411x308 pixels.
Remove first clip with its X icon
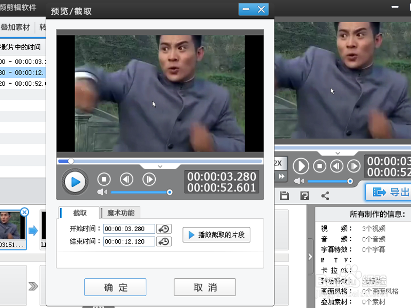(24, 212)
